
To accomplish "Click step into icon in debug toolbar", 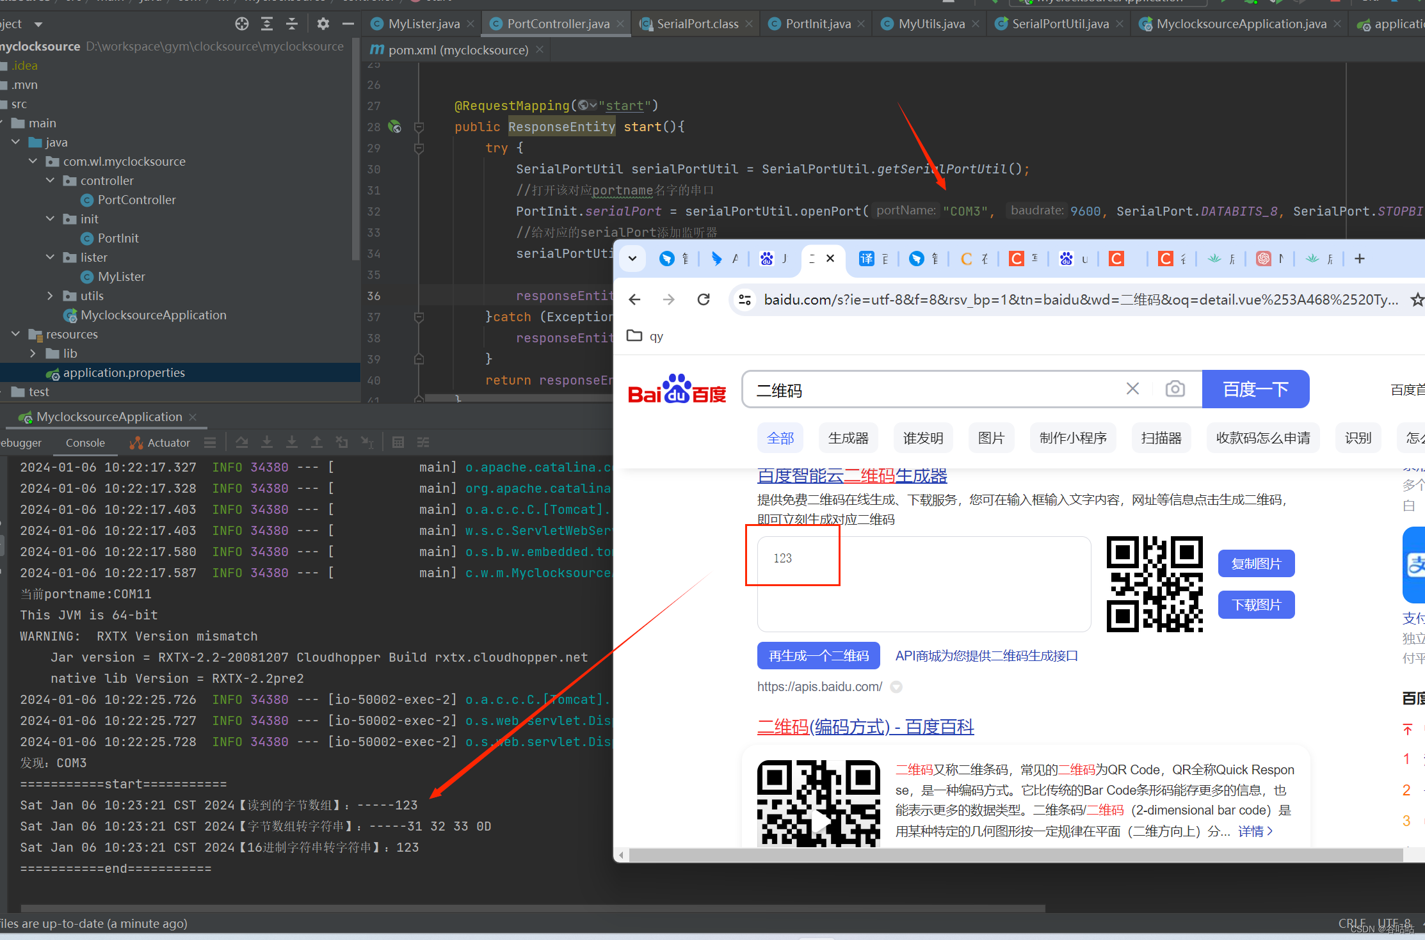I will (x=267, y=443).
